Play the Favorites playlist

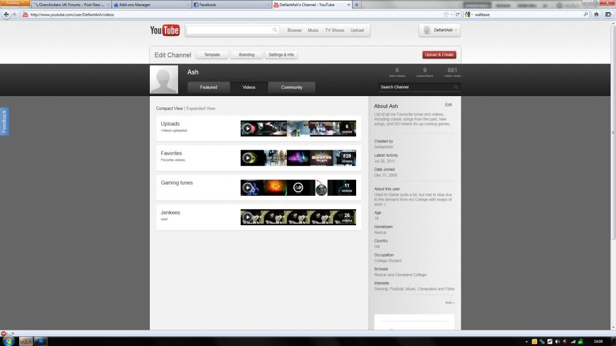(x=247, y=159)
